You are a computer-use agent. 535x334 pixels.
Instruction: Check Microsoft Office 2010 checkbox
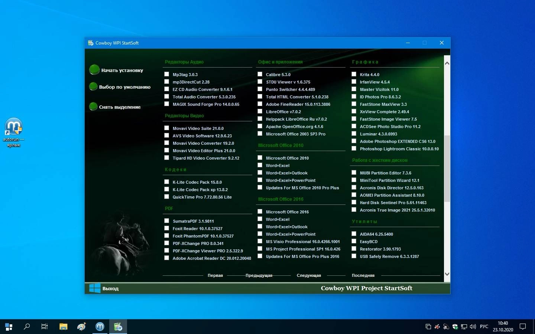click(x=260, y=158)
